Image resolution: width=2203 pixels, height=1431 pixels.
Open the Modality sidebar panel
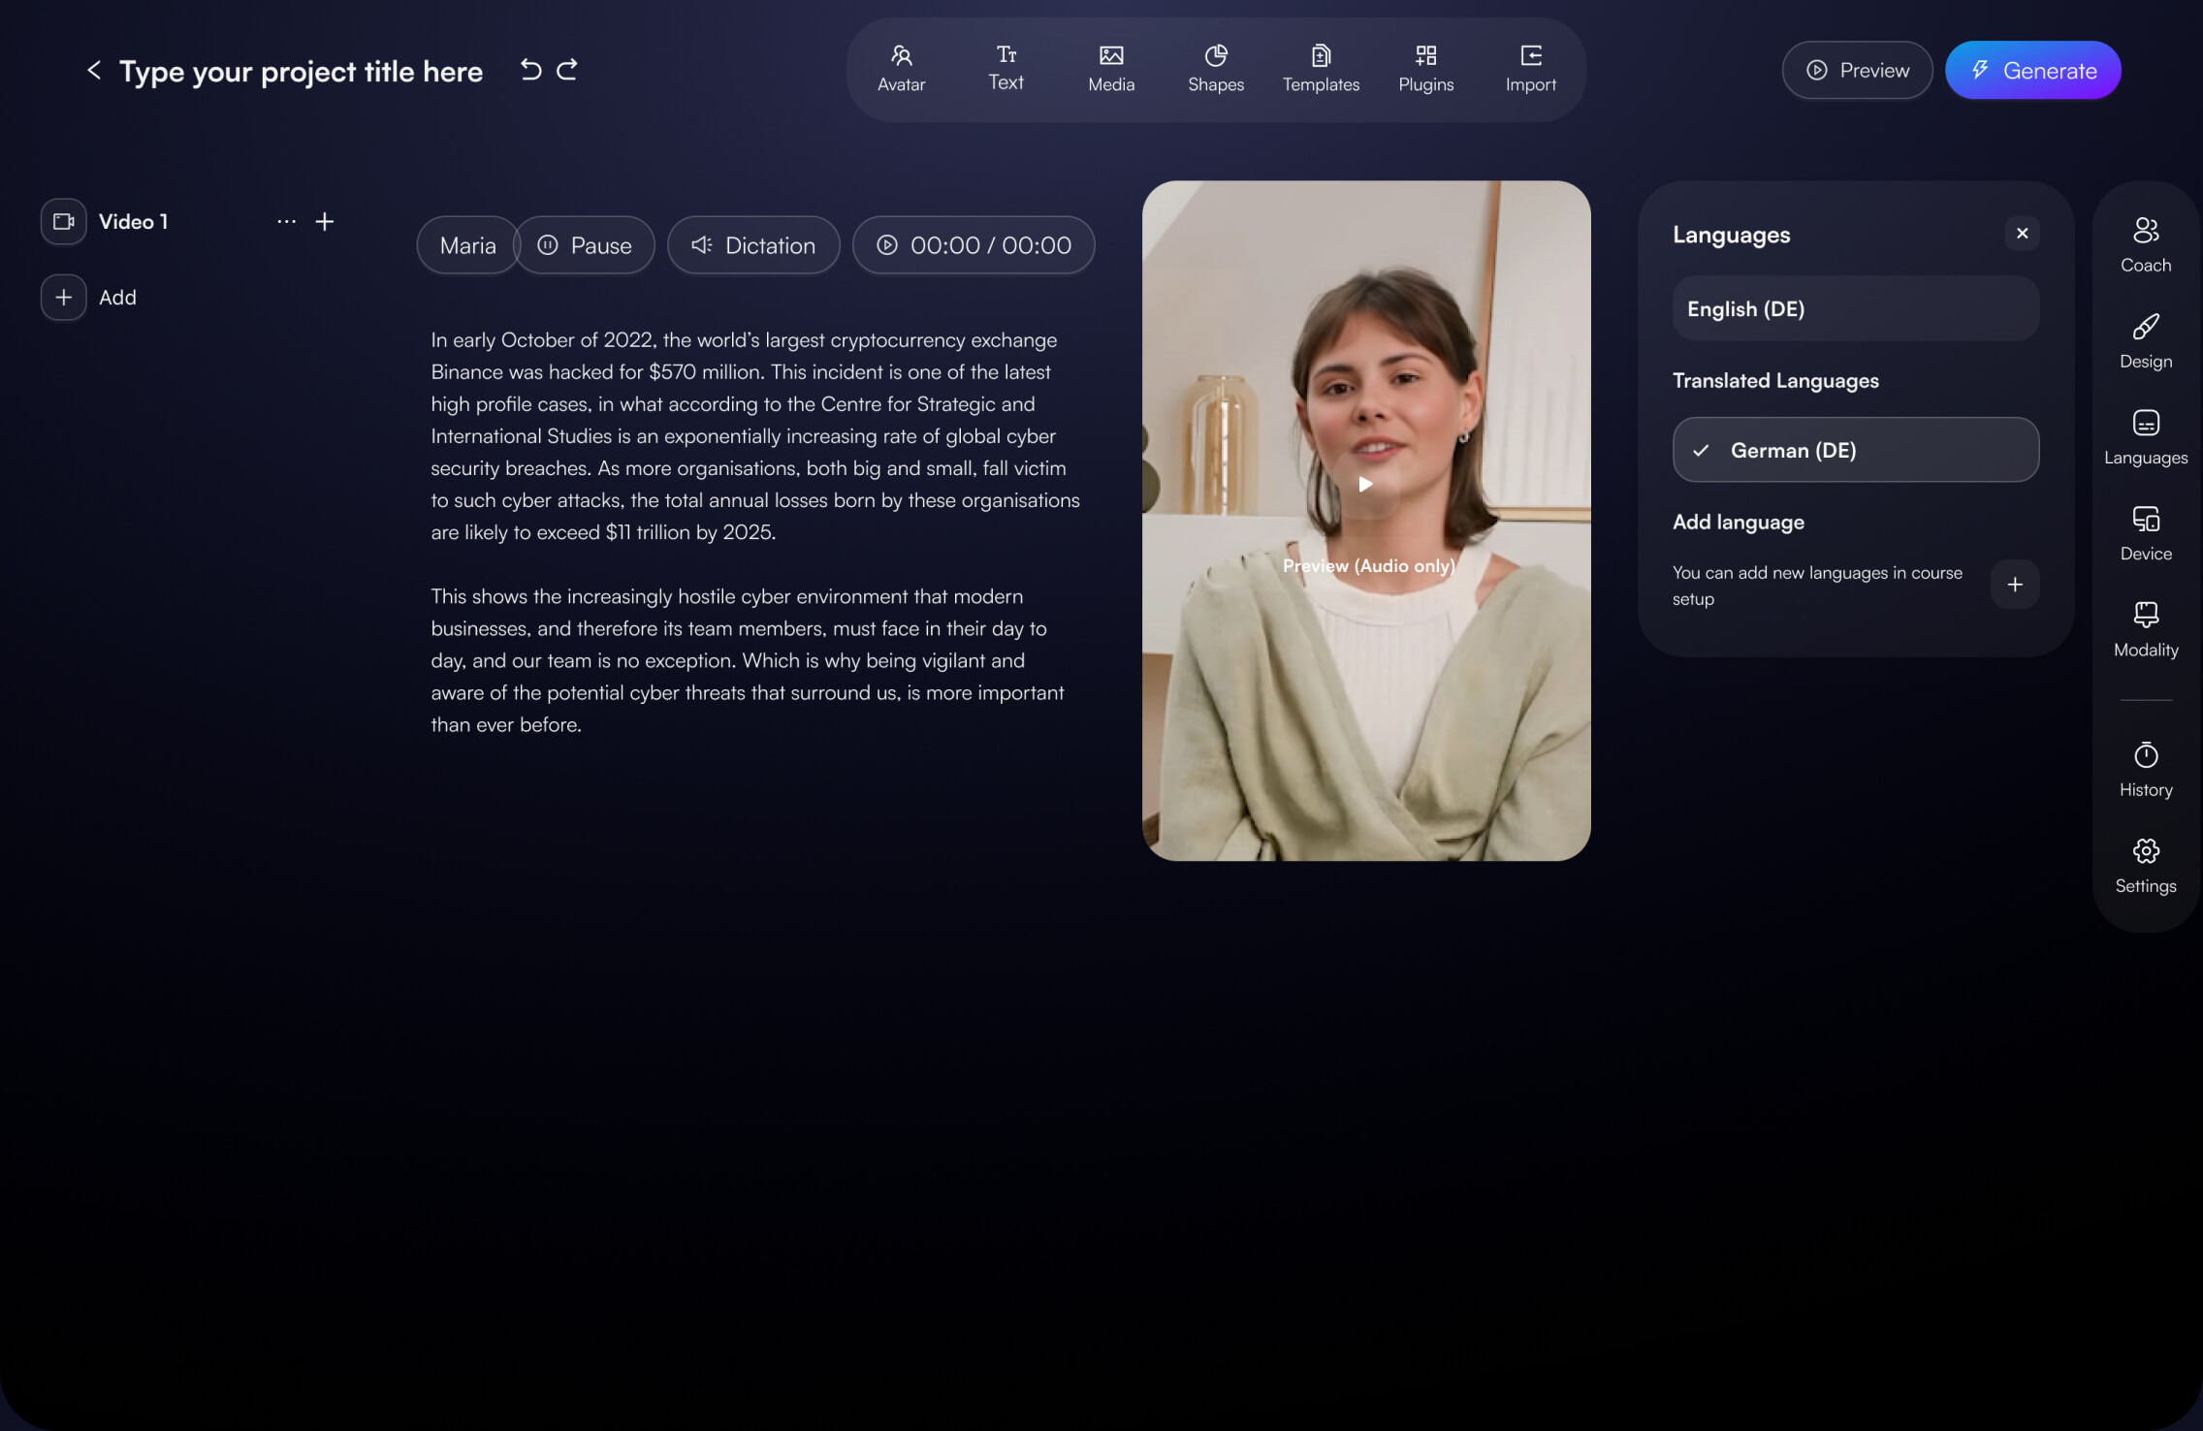tap(2145, 630)
